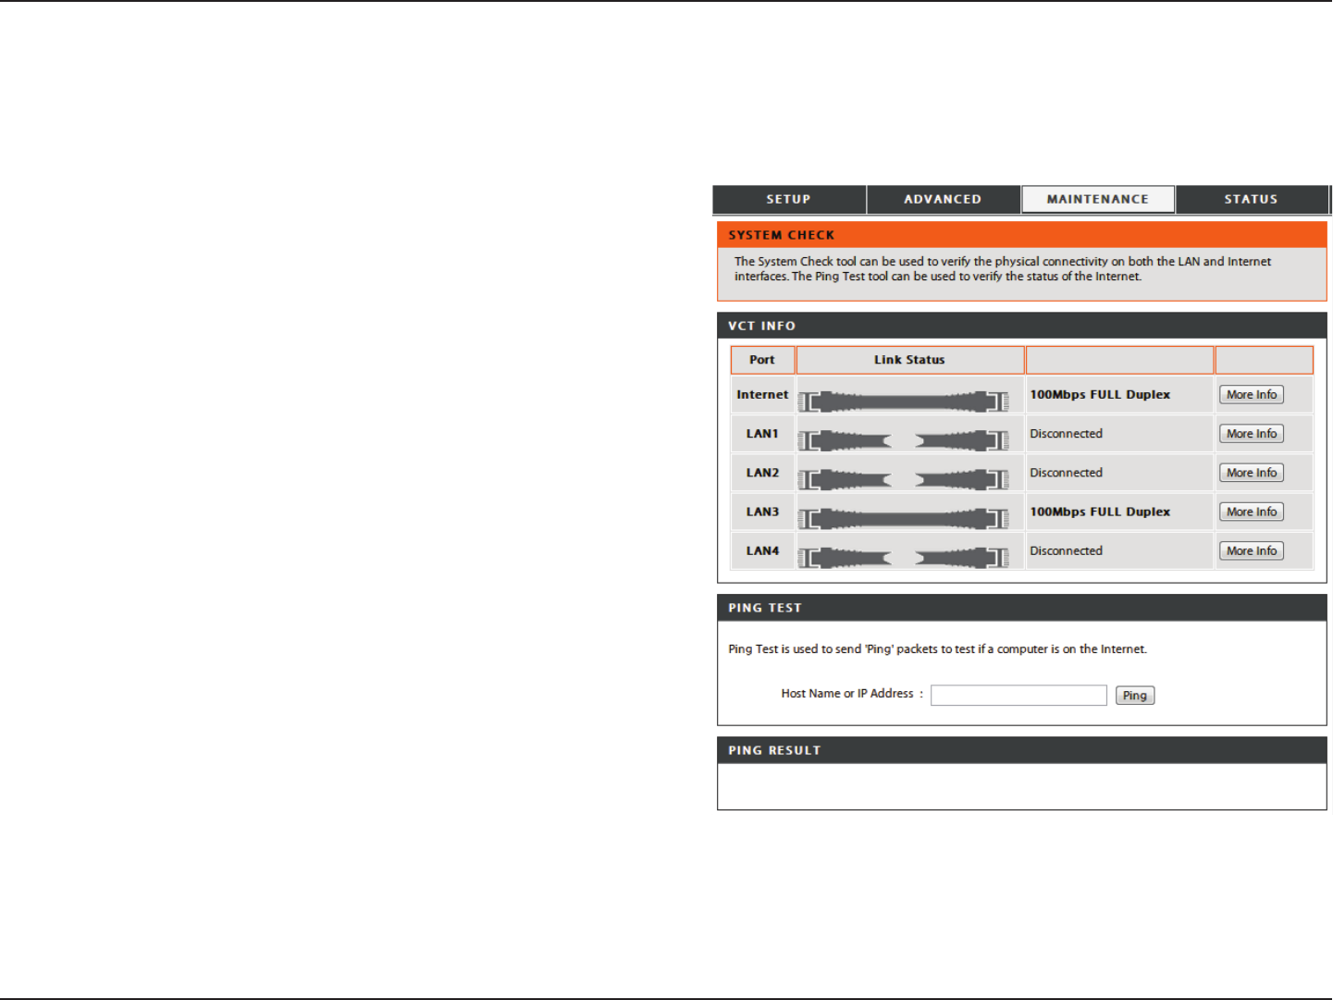Click the PING RESULT section header
Screen dimensions: 1333x1000
point(1022,750)
